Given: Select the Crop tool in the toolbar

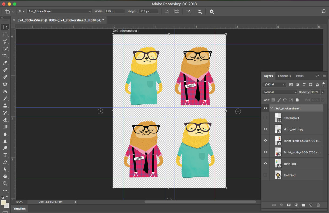Looking at the screenshot, I should tap(5, 56).
